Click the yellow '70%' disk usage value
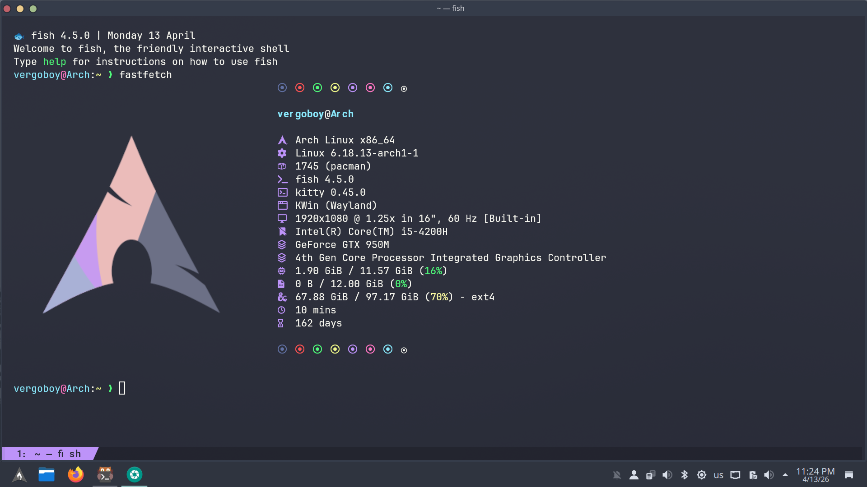The image size is (867, 487). tap(439, 297)
